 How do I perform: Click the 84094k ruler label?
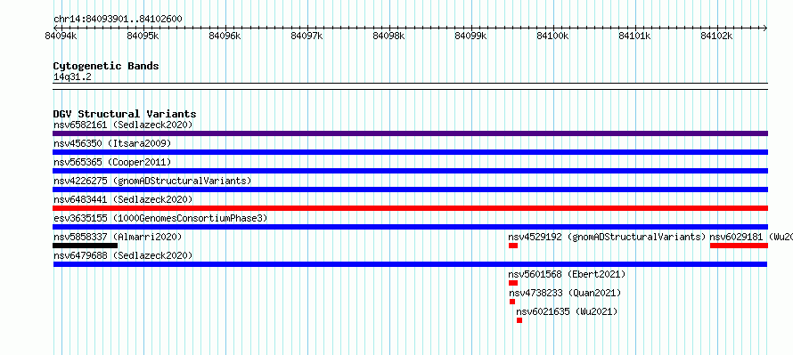61,36
